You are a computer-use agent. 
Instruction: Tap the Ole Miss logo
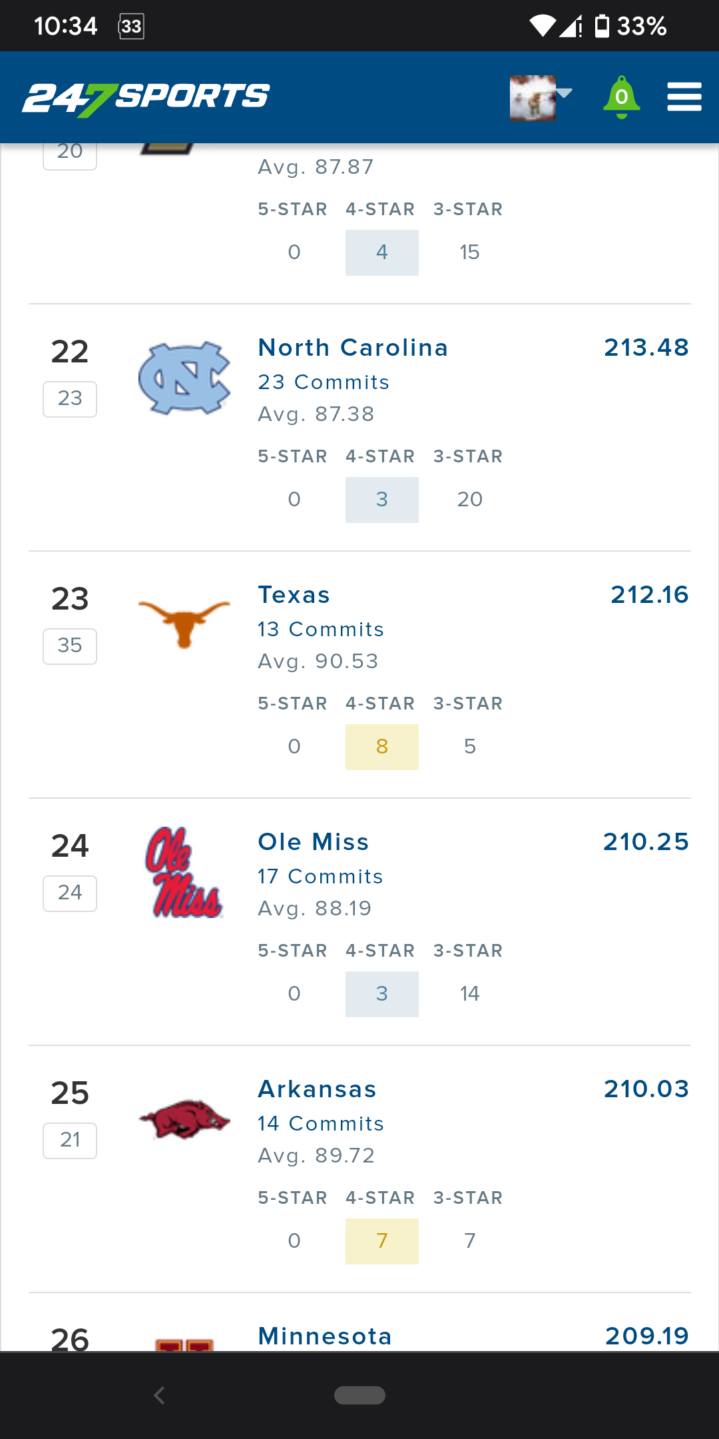click(184, 873)
